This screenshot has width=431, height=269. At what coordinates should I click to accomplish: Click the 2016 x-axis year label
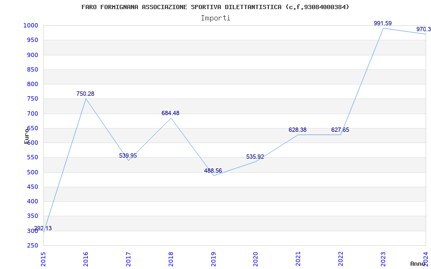tap(86, 259)
